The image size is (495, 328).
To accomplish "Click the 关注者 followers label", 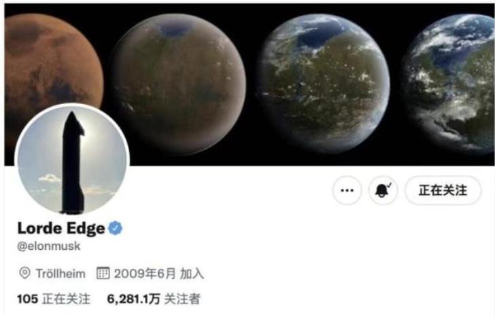I will coord(182,299).
